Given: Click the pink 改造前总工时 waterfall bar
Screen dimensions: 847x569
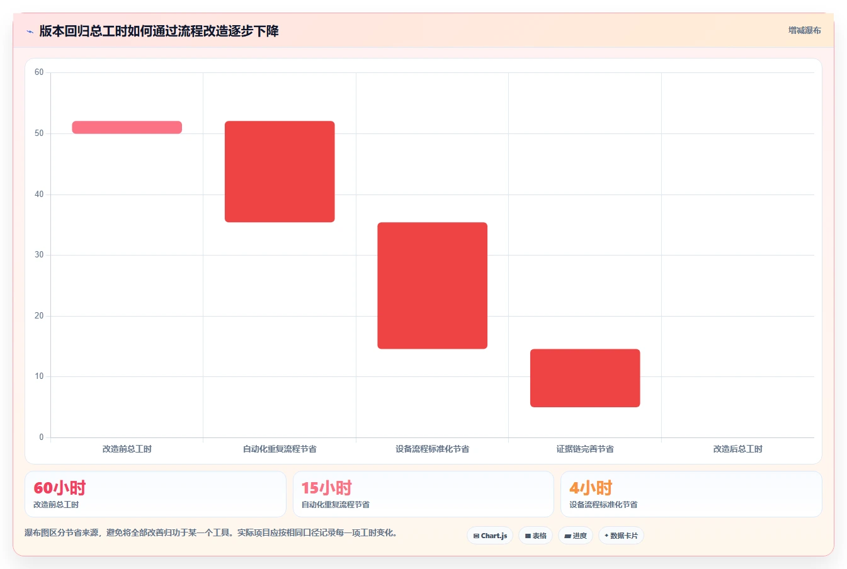Looking at the screenshot, I should (127, 127).
